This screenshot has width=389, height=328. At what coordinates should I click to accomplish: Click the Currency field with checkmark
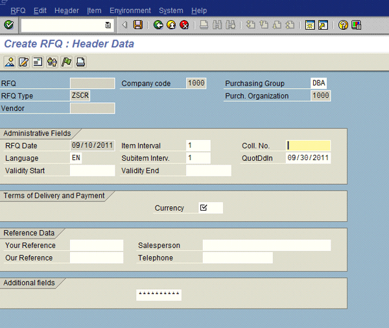(209, 208)
